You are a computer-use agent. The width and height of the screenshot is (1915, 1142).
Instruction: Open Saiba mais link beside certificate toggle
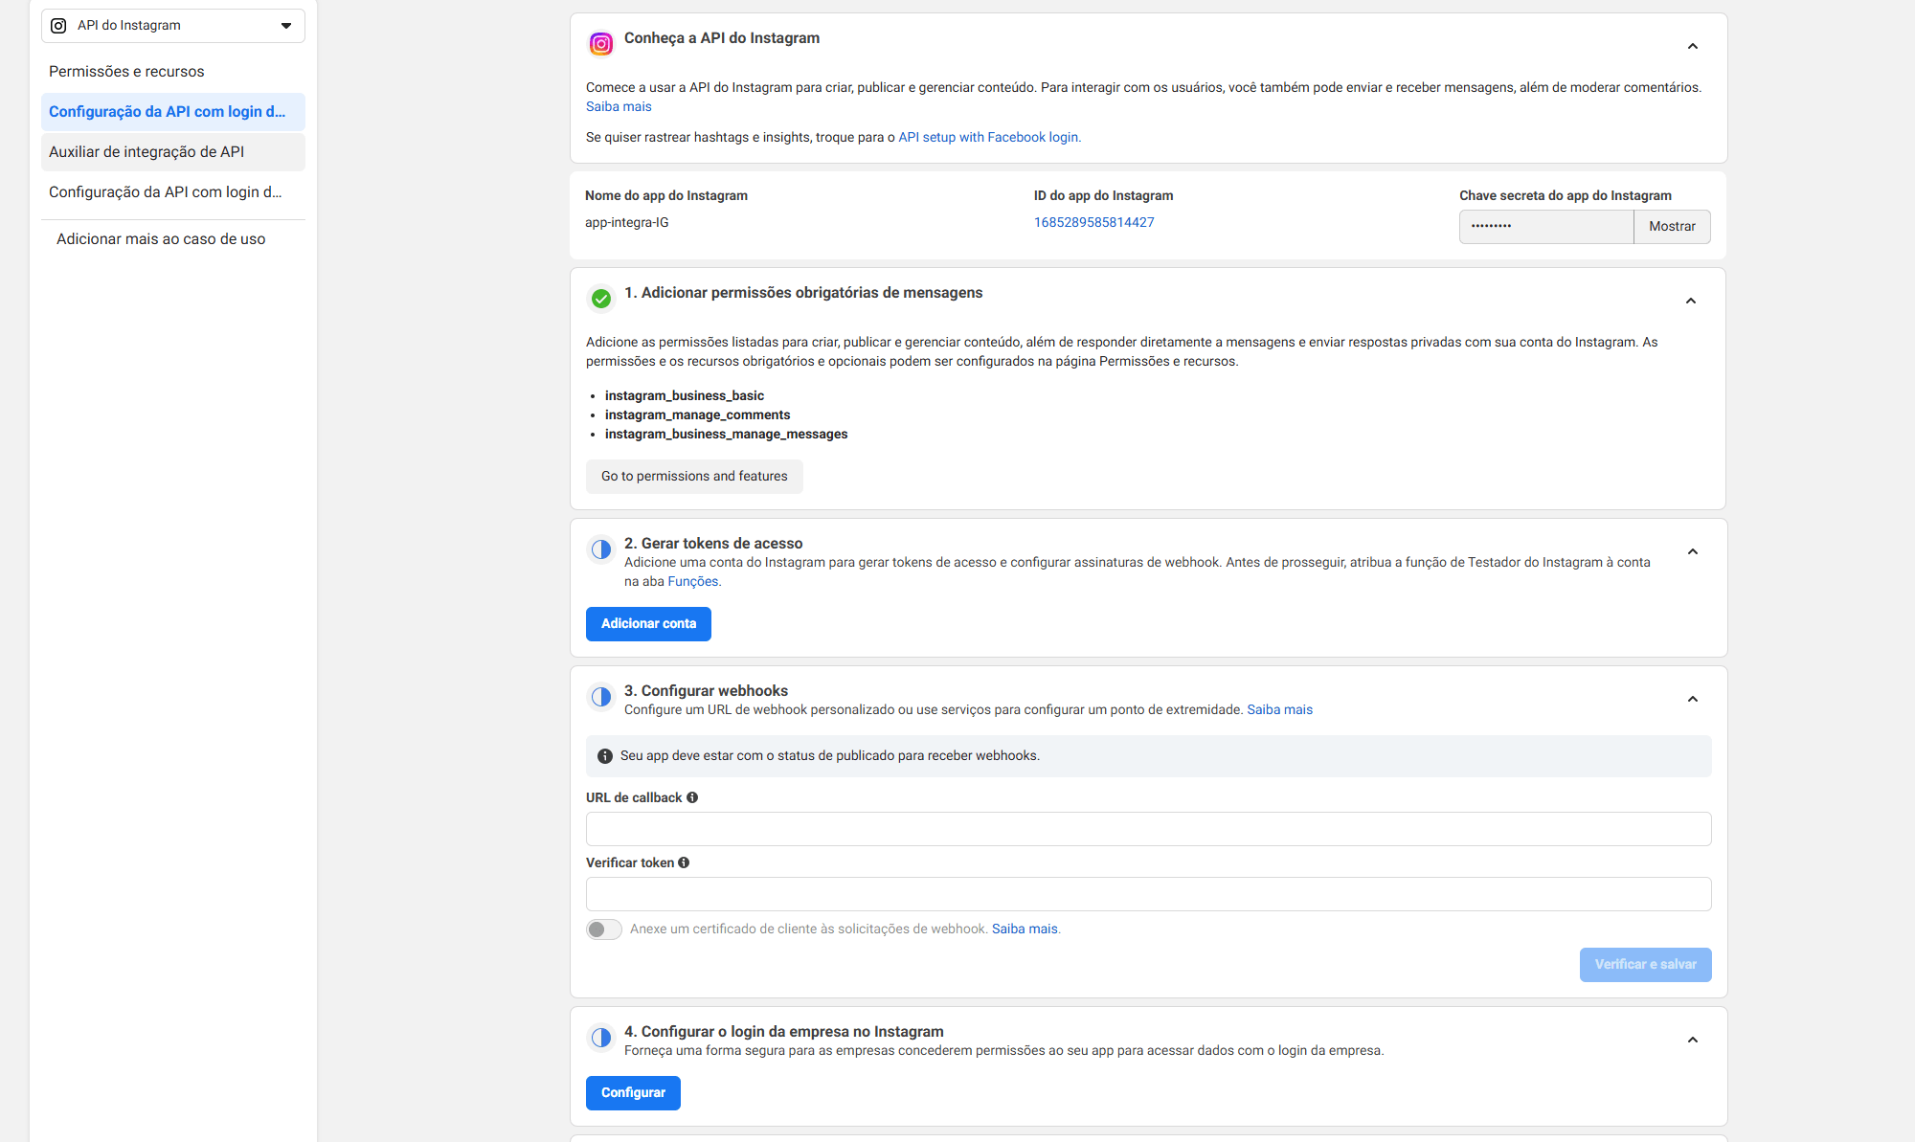coord(1025,929)
